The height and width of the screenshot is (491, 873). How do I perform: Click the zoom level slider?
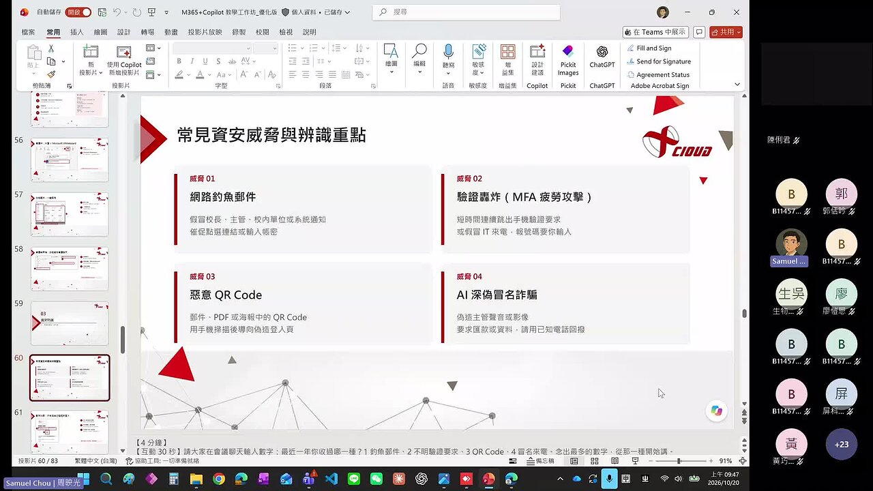[x=678, y=461]
